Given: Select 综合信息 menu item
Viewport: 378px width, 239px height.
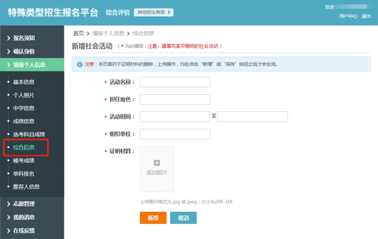Looking at the screenshot, I should 24,147.
